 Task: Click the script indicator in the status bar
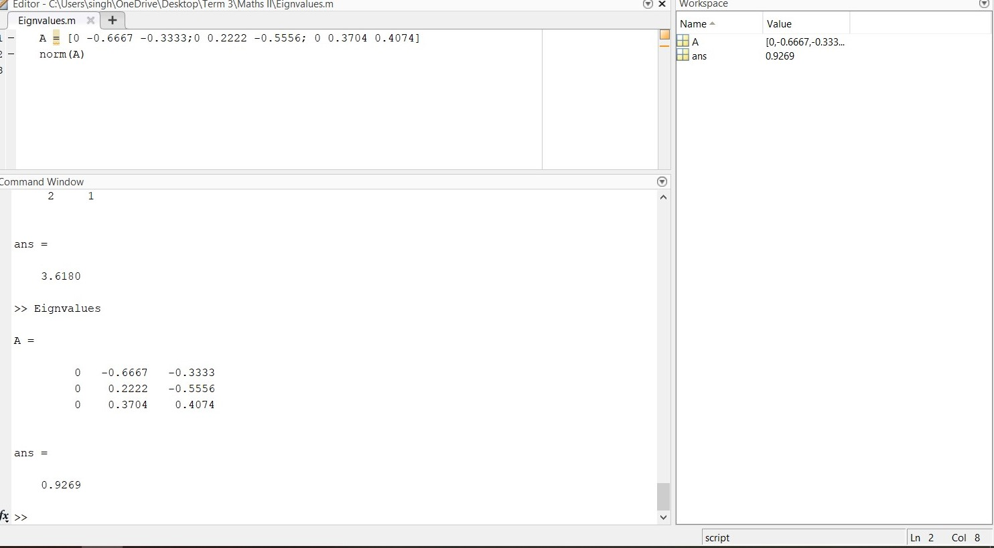(717, 537)
